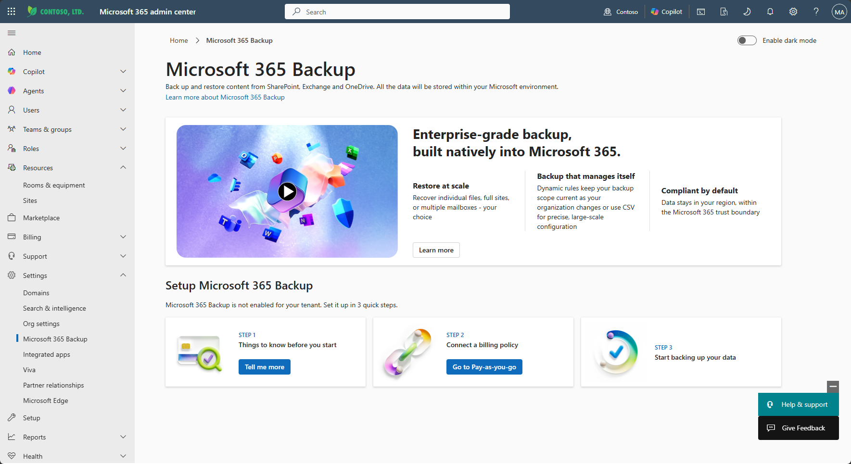The image size is (851, 464).
Task: Click the Contoso, Ltd. logo
Action: [x=55, y=12]
